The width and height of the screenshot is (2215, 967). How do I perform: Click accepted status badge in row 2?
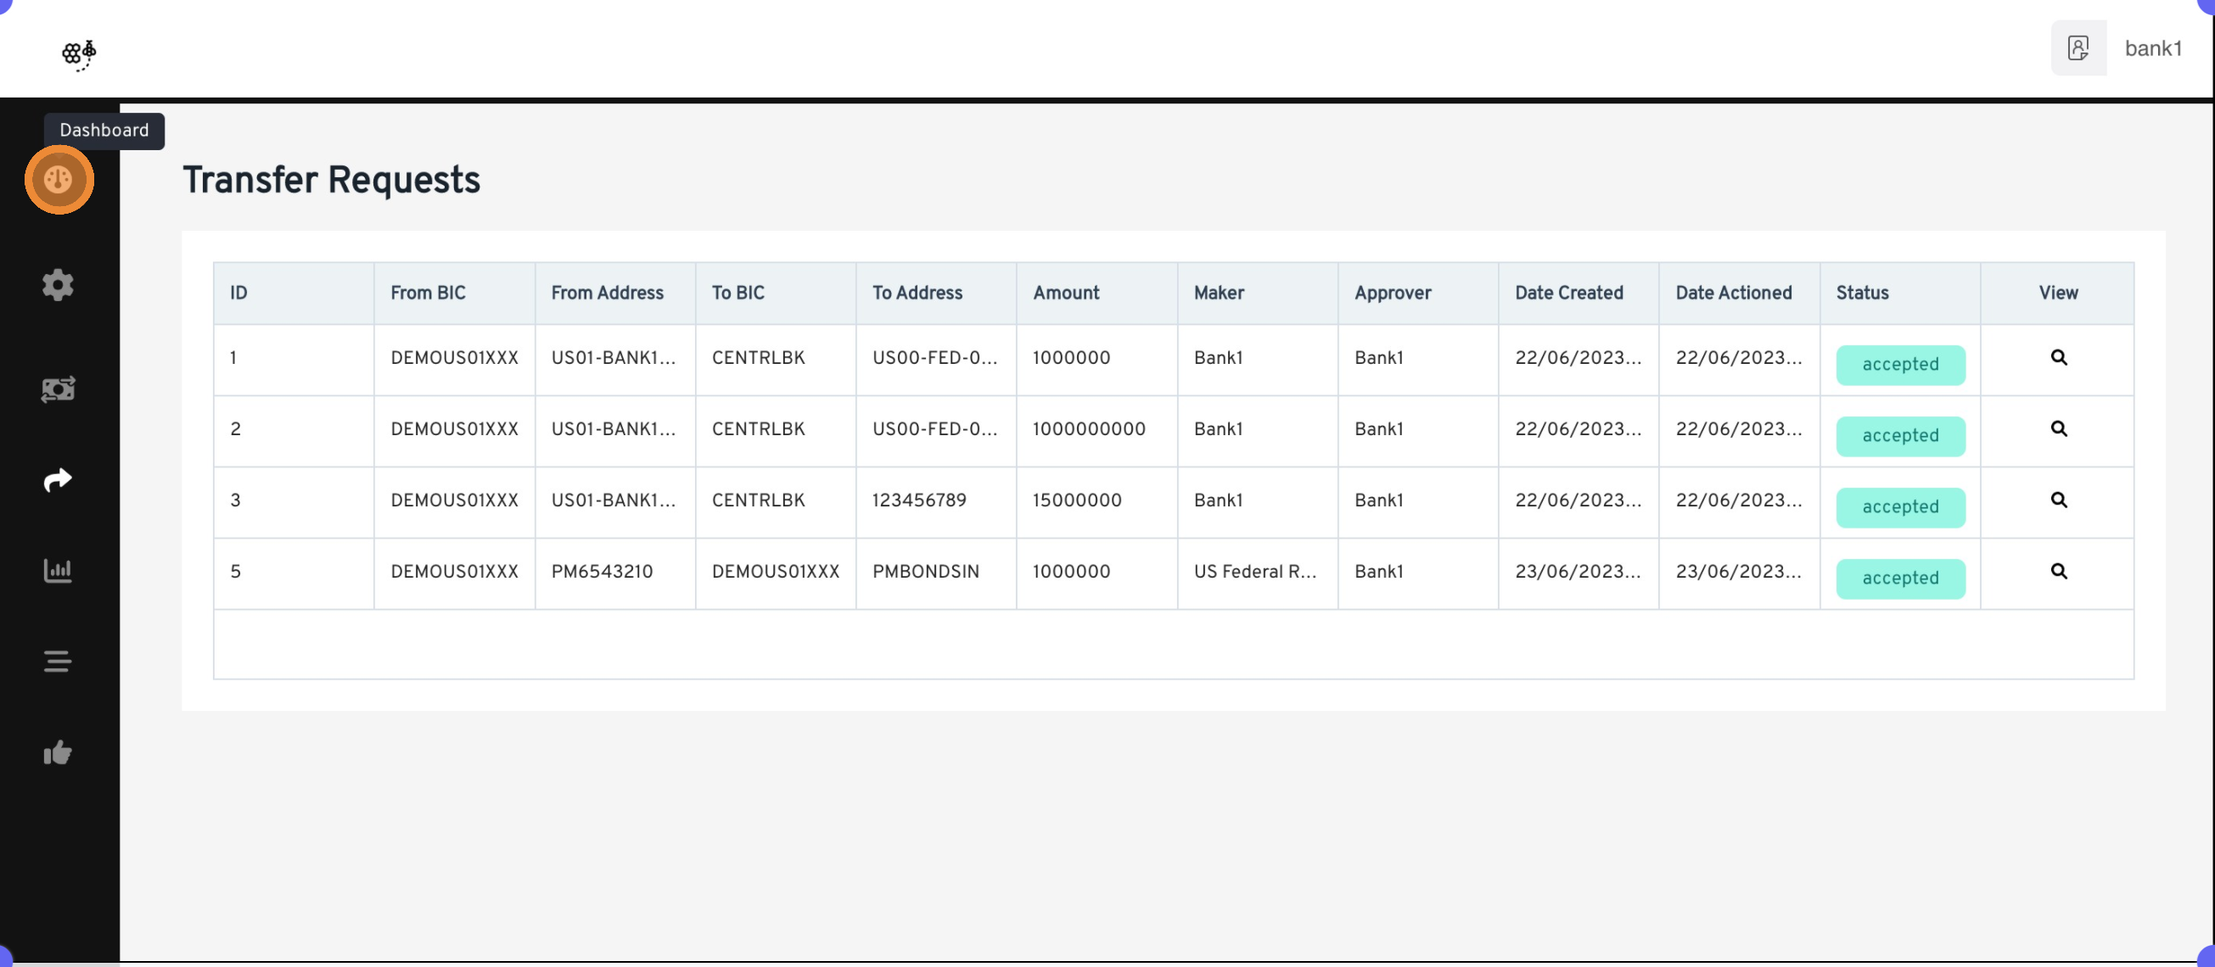coord(1900,436)
